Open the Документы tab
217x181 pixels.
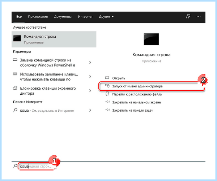tap(63, 17)
